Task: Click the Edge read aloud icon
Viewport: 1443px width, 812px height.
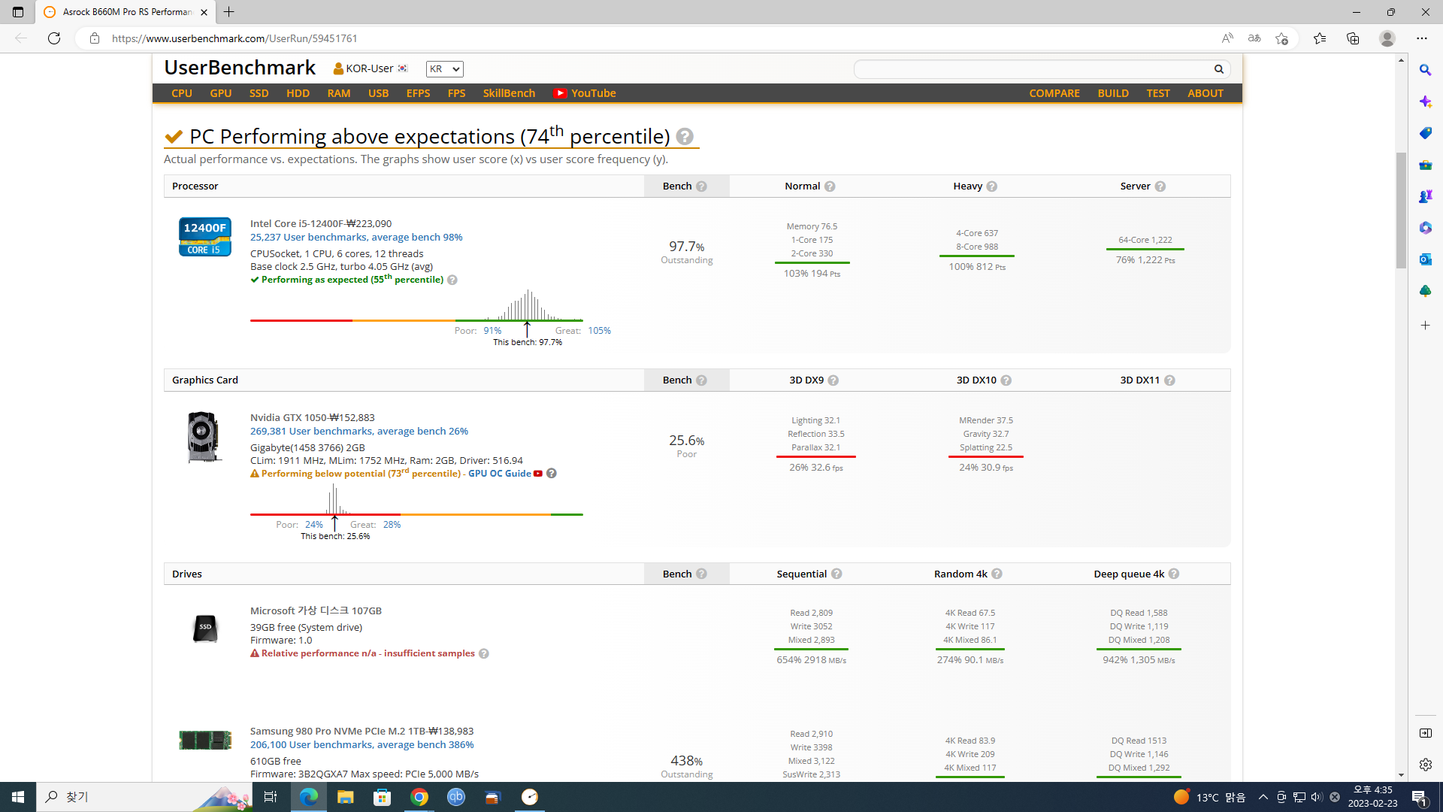Action: coord(1227,38)
